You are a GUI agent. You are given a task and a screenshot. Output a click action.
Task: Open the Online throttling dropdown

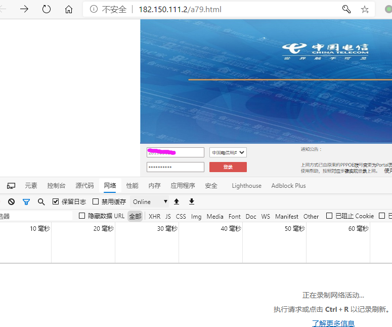coord(150,201)
